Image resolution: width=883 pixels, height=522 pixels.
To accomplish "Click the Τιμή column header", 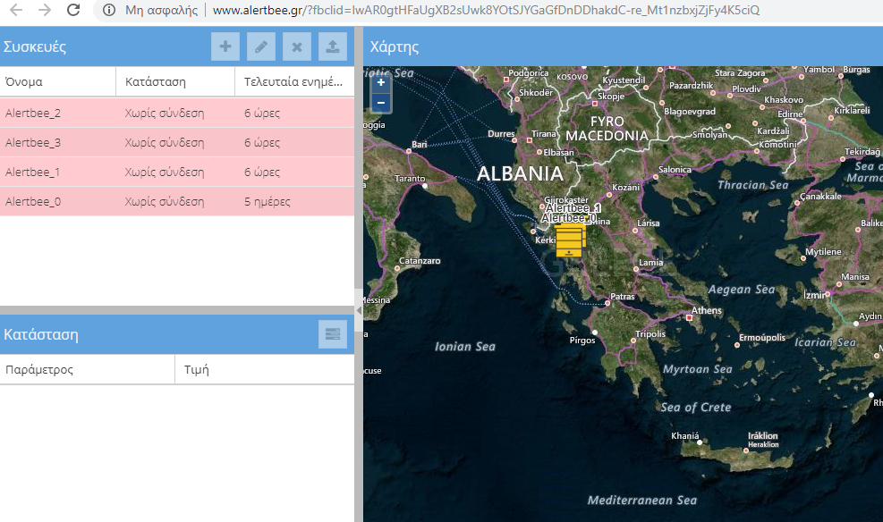I will [265, 369].
